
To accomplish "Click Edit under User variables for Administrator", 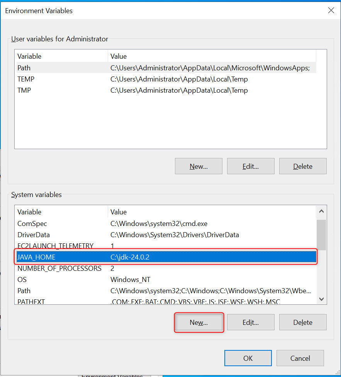I will (251, 166).
